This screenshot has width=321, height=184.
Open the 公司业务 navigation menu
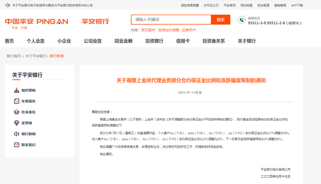pyautogui.click(x=93, y=41)
